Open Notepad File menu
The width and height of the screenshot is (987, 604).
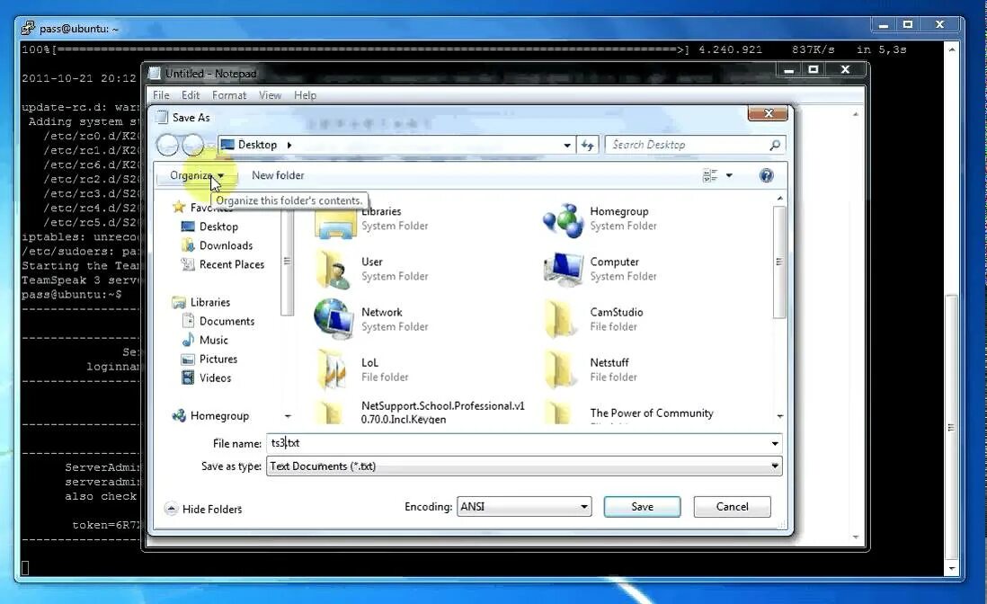161,95
